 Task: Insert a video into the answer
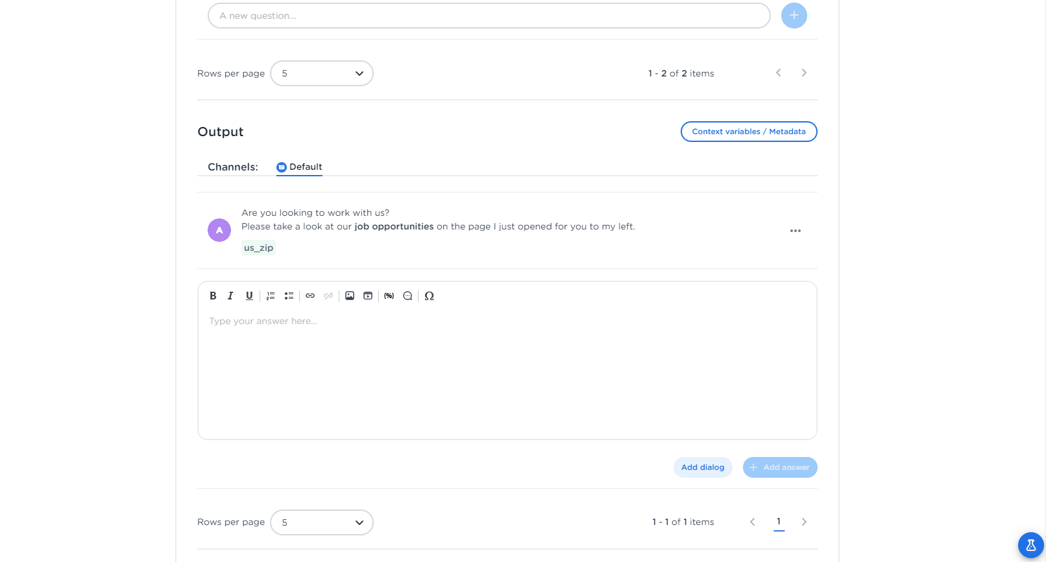[x=368, y=296]
